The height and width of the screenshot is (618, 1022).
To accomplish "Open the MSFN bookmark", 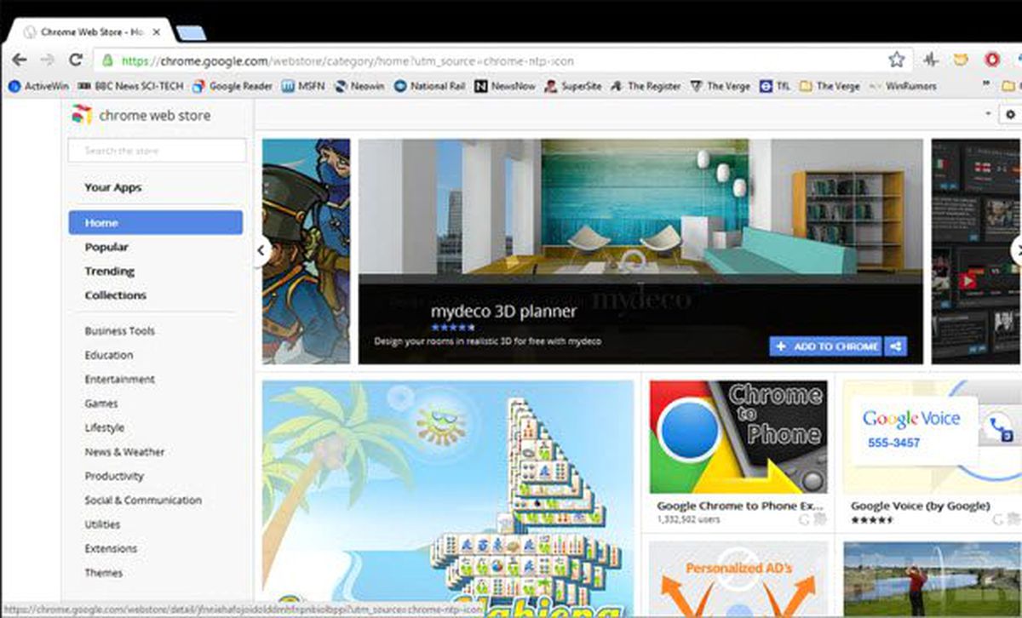I will 303,86.
